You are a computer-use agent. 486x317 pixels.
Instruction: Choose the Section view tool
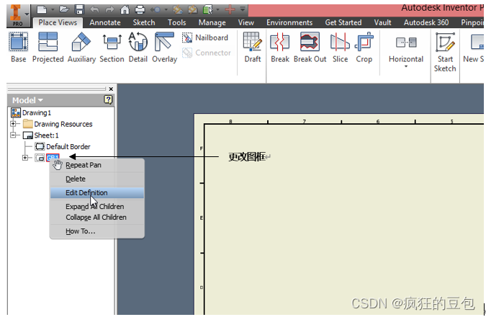click(x=112, y=48)
